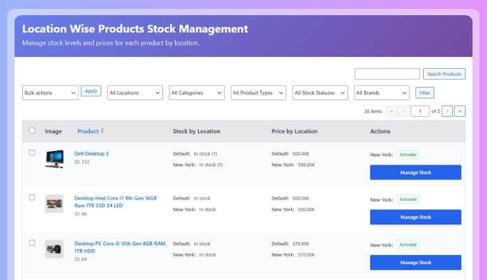Click Manage Stock for Dell Desktop 2

click(x=416, y=172)
